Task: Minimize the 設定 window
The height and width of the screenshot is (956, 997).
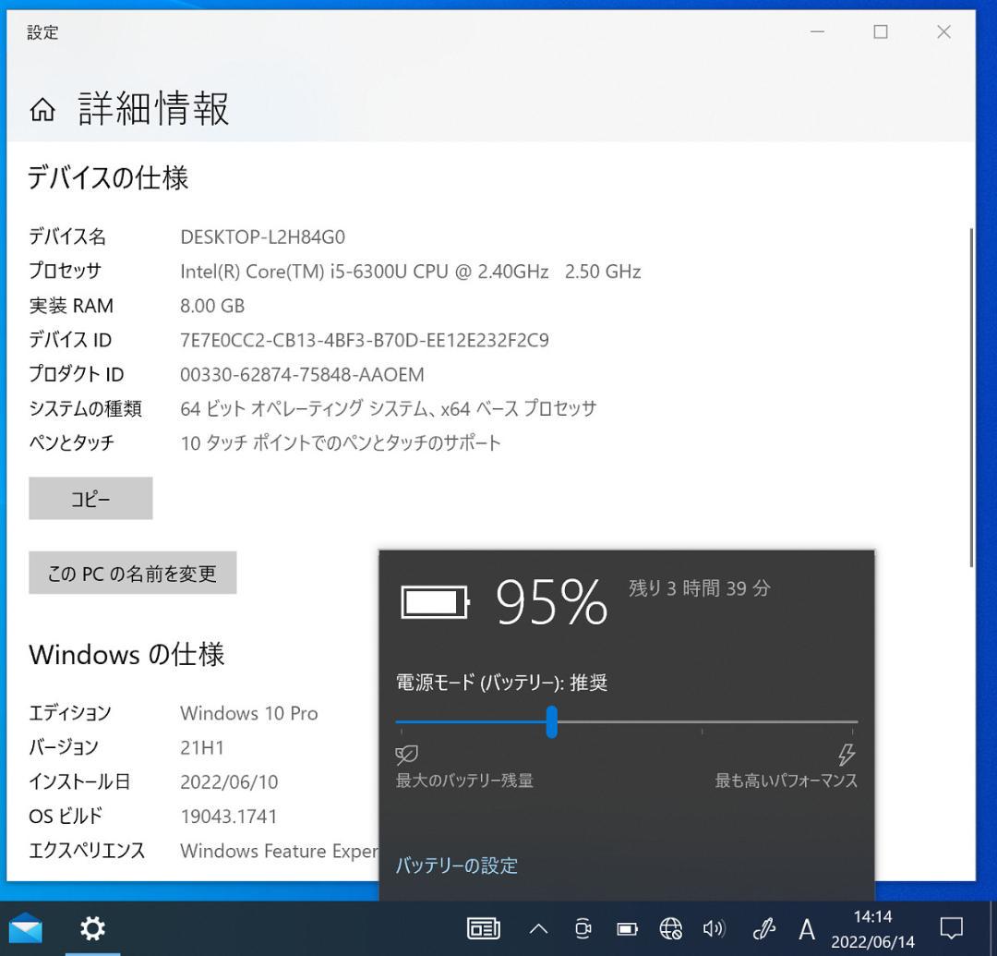Action: [817, 31]
